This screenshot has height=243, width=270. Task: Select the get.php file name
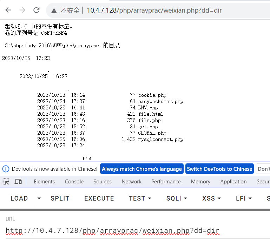coord(148,127)
